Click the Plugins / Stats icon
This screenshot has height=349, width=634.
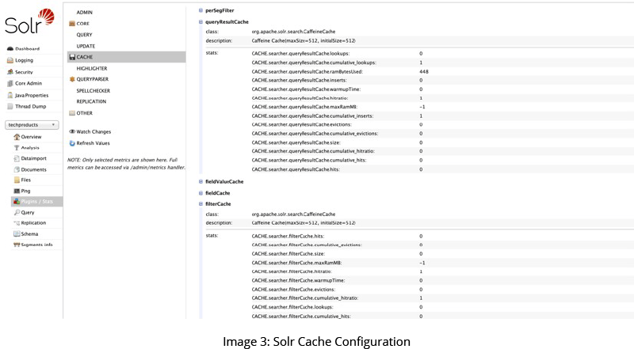tap(17, 201)
